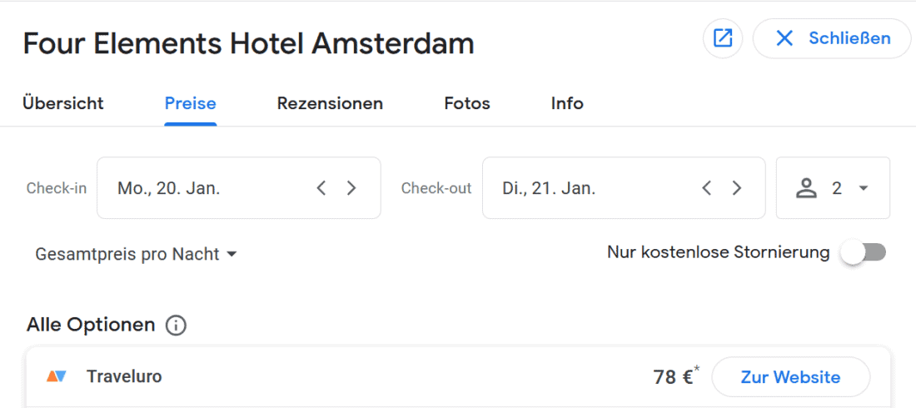Click the guests person icon
This screenshot has width=916, height=408.
click(806, 188)
